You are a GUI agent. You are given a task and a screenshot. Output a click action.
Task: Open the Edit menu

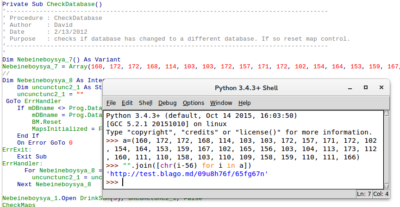tap(127, 103)
